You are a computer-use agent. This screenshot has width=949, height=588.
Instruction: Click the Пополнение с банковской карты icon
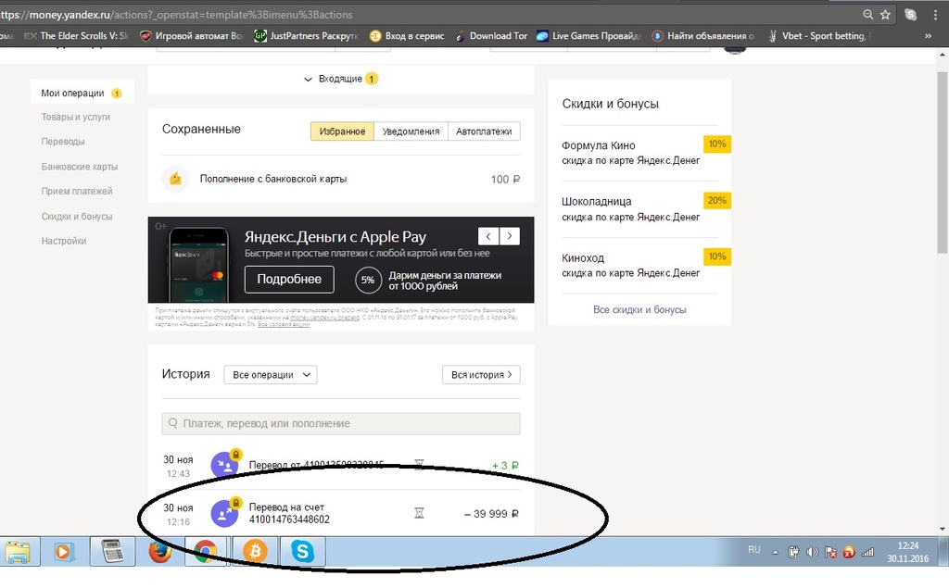[175, 179]
